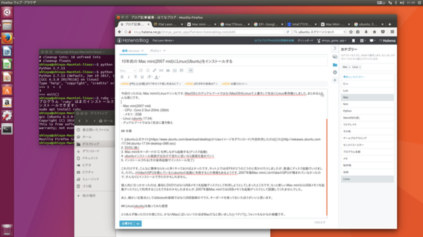Remove the Mac category tag
This screenshot has height=237, width=423.
[x=349, y=67]
